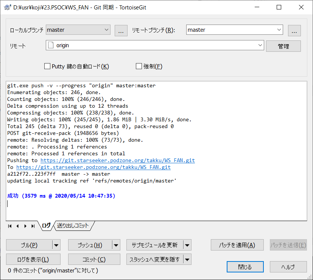Open the WS_FAN.git link after 'Pushing to'
Viewport: 313px width, 280px height.
(118, 160)
